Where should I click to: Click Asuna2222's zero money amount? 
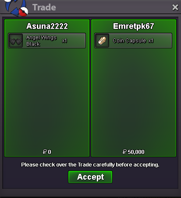(50, 152)
